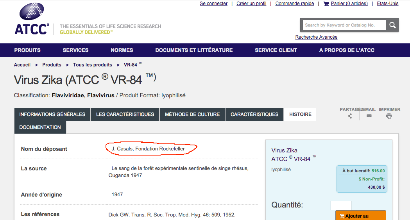Open the SERVICES menu

tap(75, 50)
